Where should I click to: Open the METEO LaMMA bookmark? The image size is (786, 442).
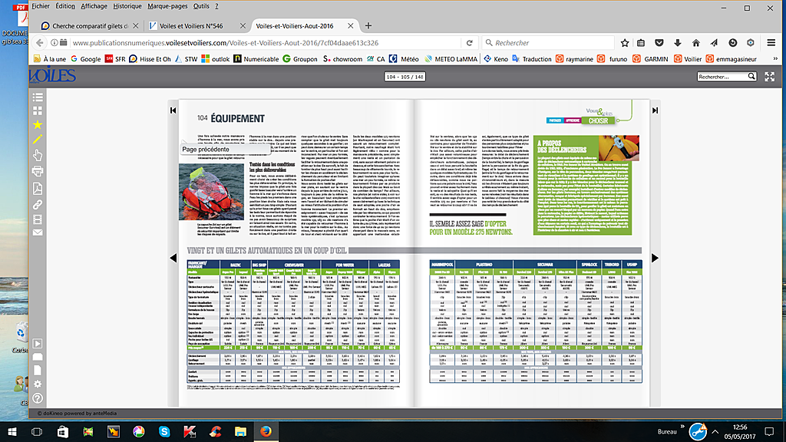(451, 58)
